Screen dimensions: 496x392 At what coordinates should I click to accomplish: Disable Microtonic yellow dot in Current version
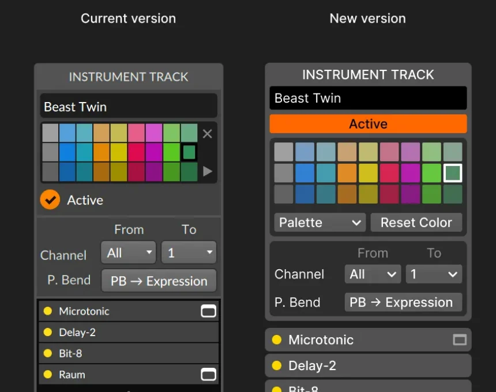click(48, 311)
